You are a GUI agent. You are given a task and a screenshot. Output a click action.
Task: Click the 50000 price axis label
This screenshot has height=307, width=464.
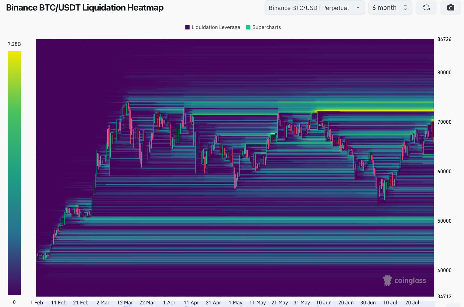tap(444, 221)
